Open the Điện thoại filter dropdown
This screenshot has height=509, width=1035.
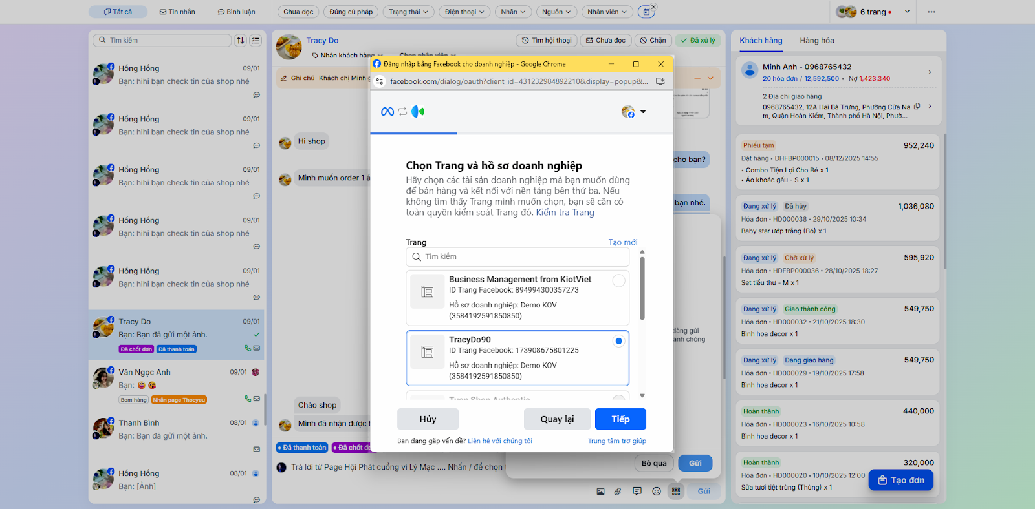464,12
